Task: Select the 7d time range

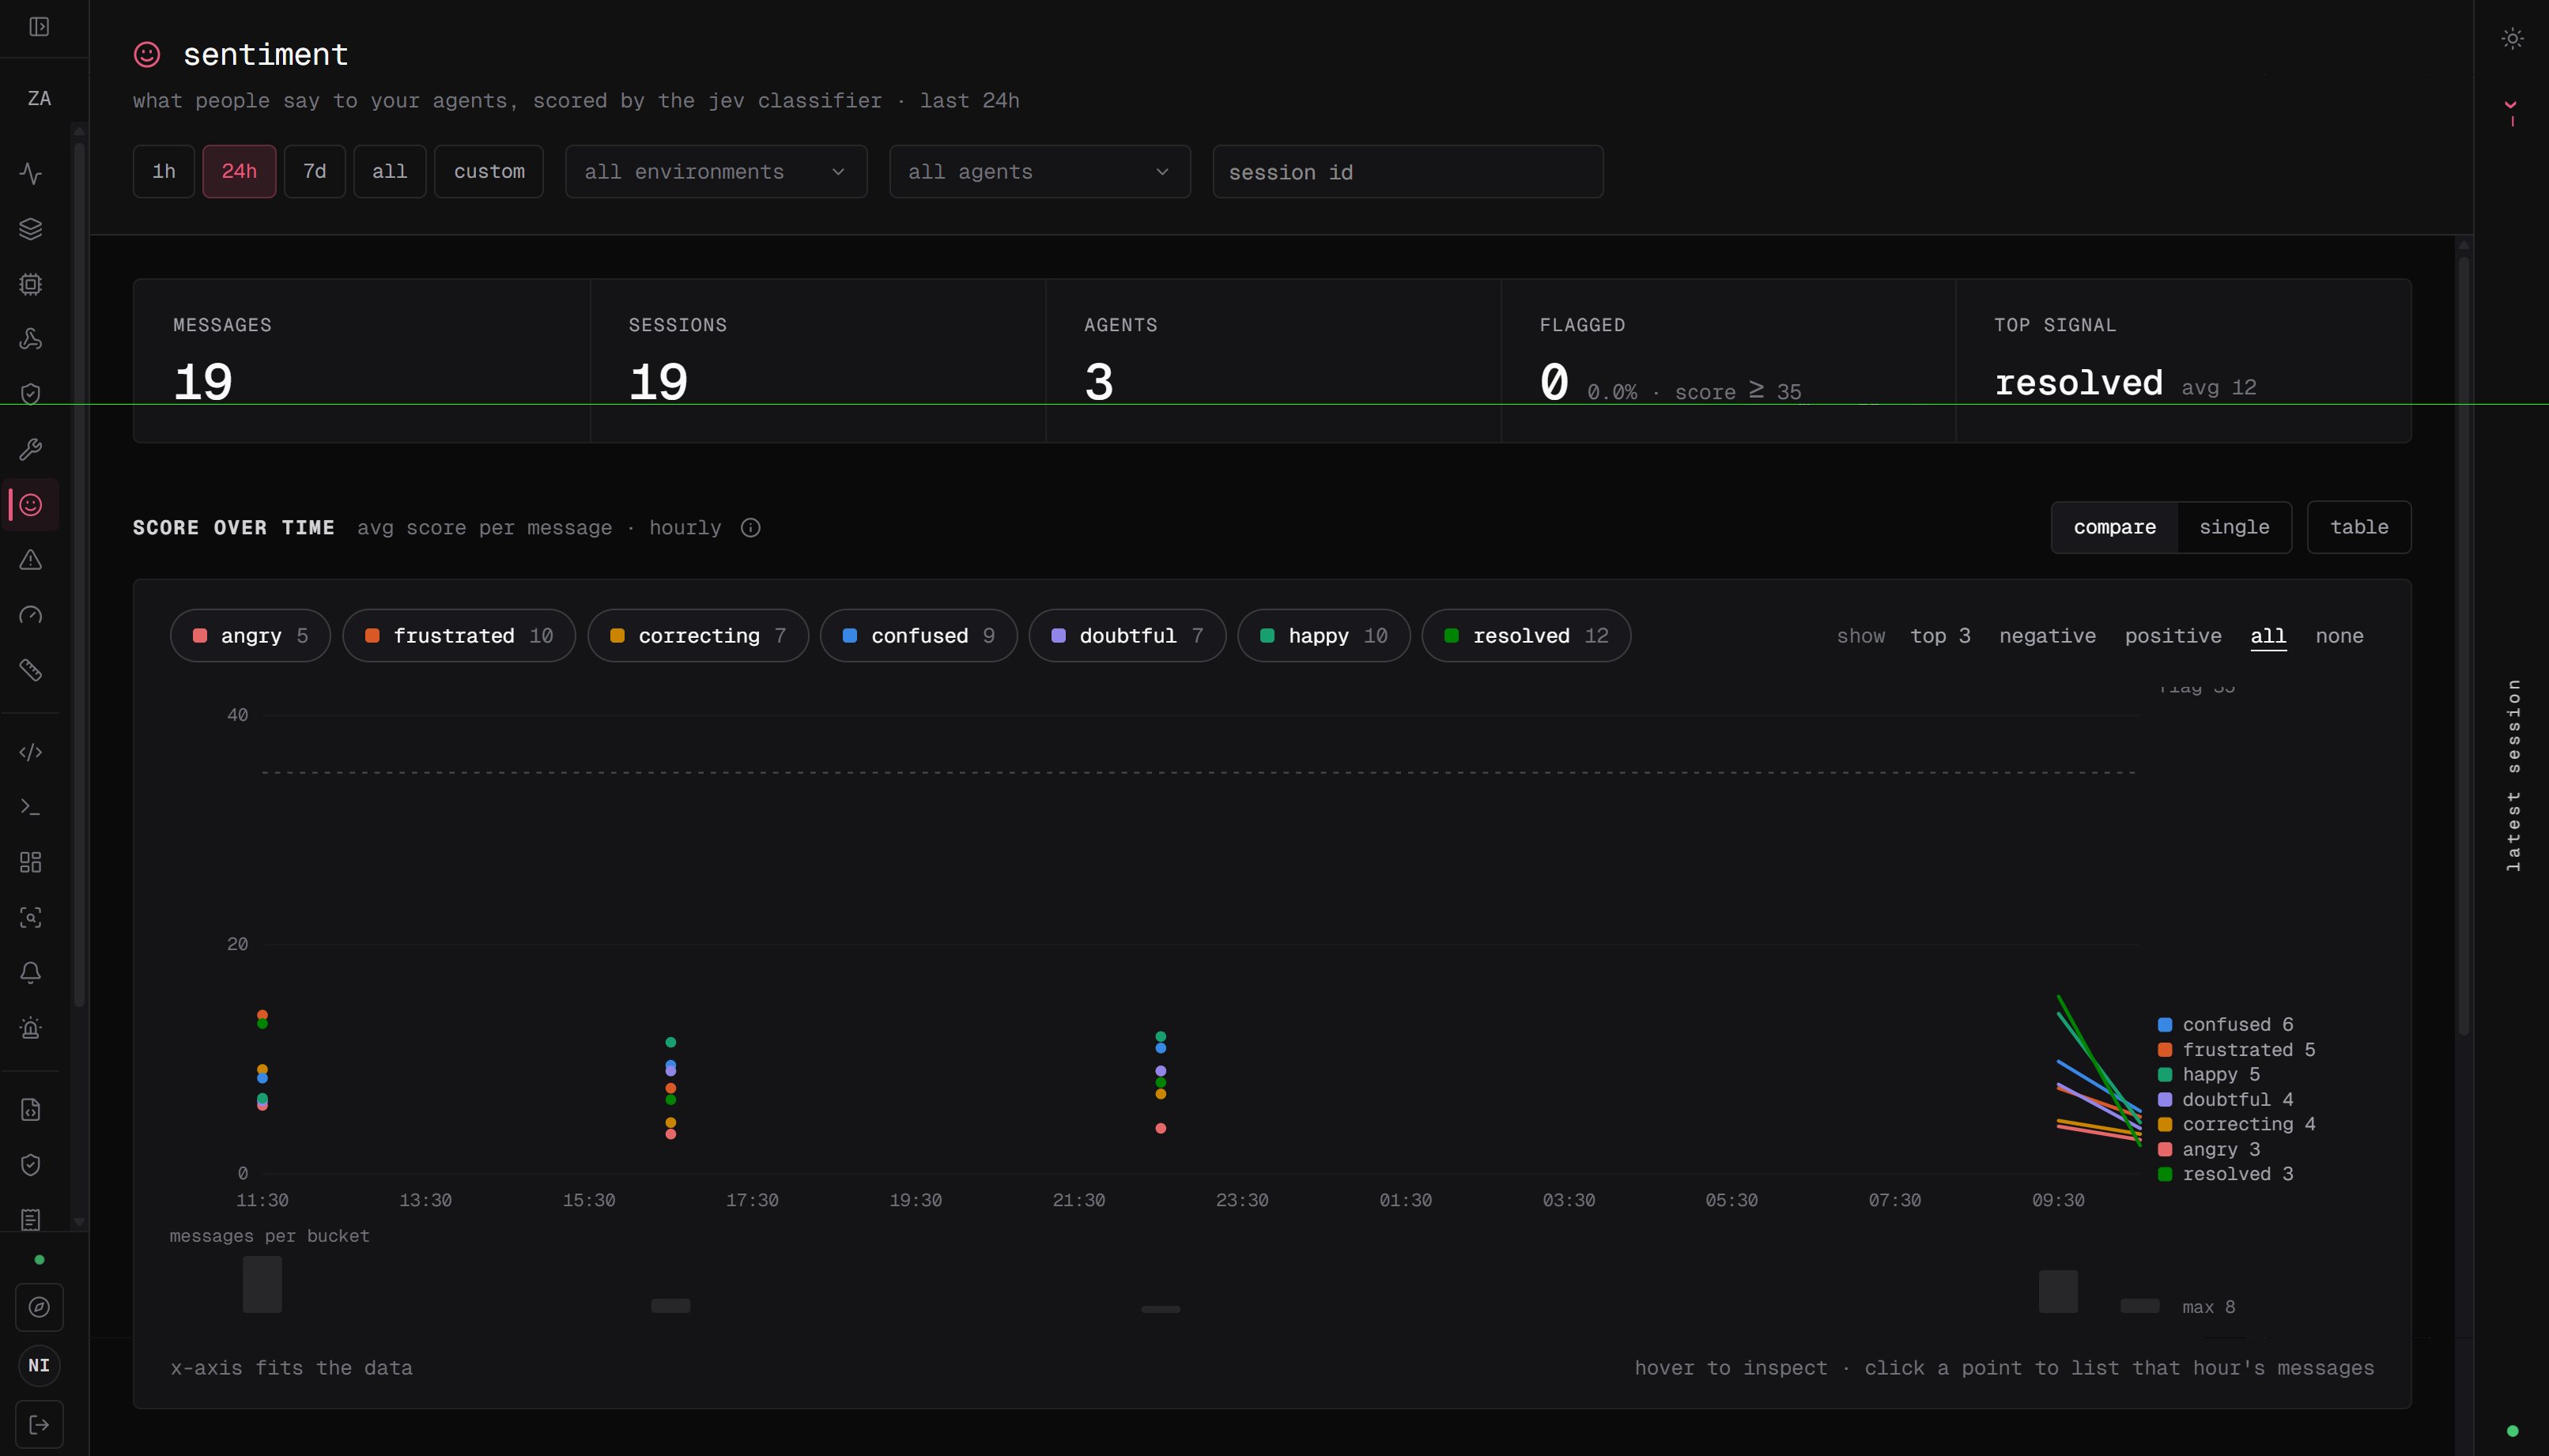Action: (315, 172)
